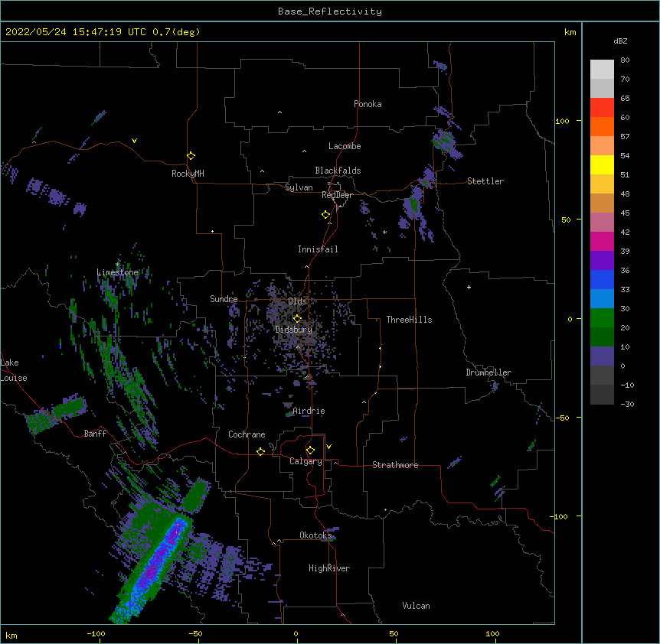660x644 pixels.
Task: Click the white asterisk above Limestone label
Action: click(x=117, y=265)
